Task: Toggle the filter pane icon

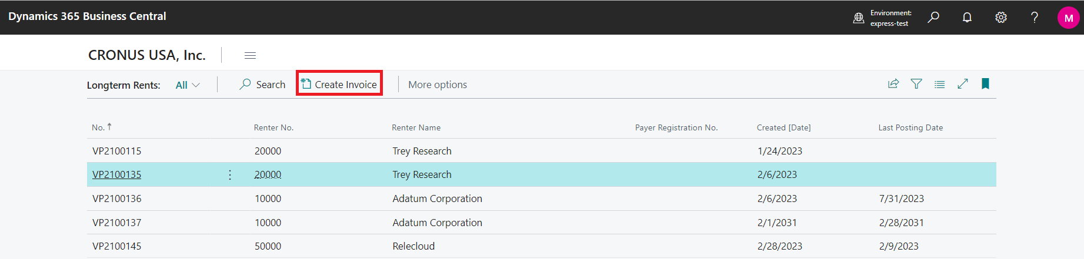Action: (916, 84)
